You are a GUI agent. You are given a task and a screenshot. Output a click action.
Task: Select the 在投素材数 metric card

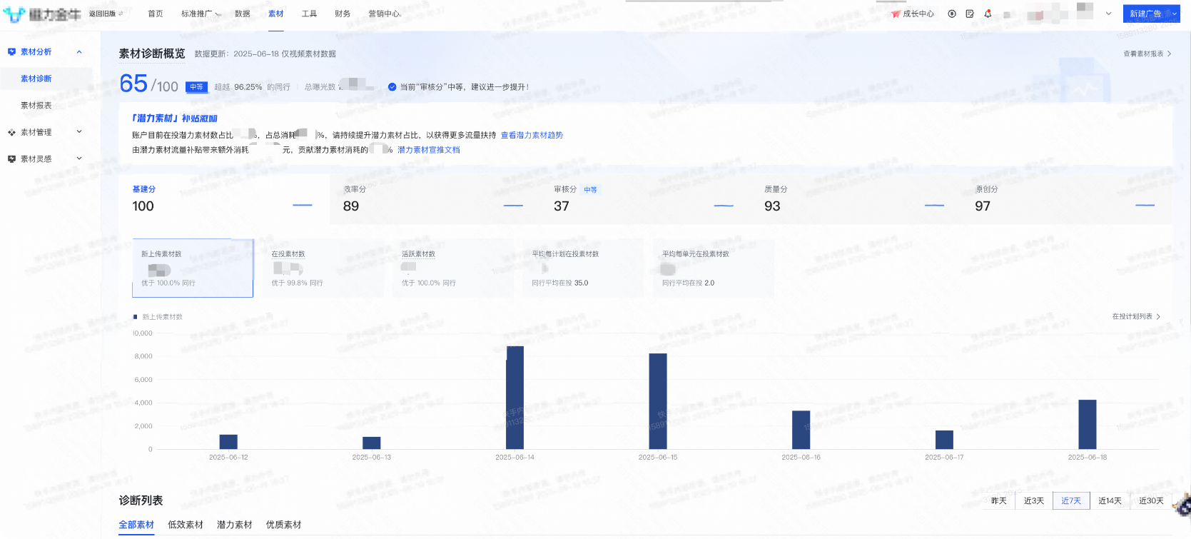tap(323, 268)
